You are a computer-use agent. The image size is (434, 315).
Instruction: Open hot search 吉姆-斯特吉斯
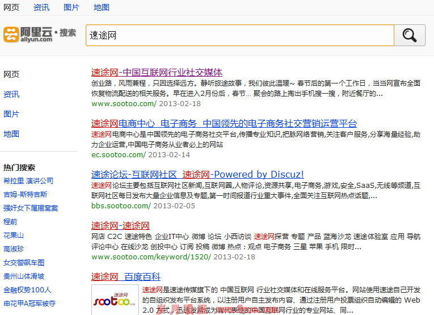tap(25, 194)
